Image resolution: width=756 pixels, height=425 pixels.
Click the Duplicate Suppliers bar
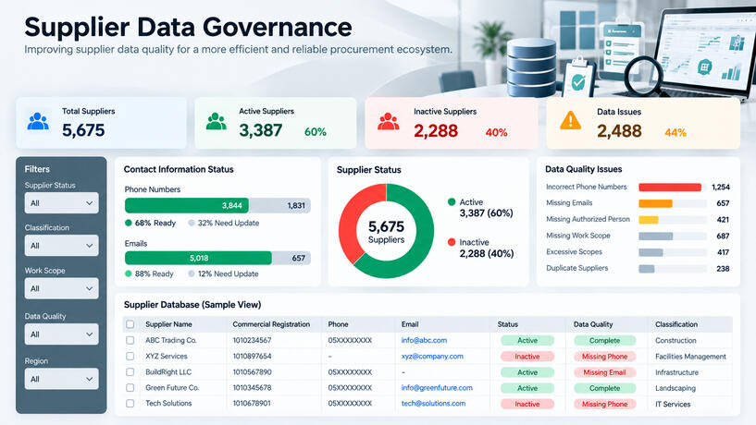(647, 269)
